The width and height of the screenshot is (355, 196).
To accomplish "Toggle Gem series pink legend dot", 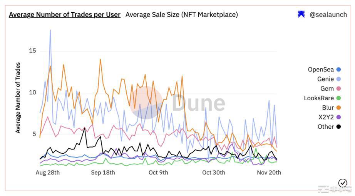I will click(x=338, y=89).
